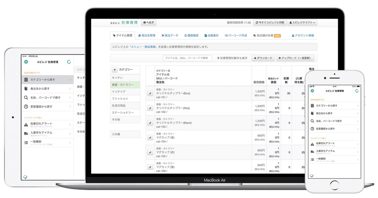Click the edit pencil for マグカップ (黒)
378x198 pixels.
click(x=150, y=167)
